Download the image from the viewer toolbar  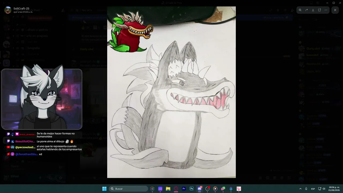pyautogui.click(x=313, y=10)
